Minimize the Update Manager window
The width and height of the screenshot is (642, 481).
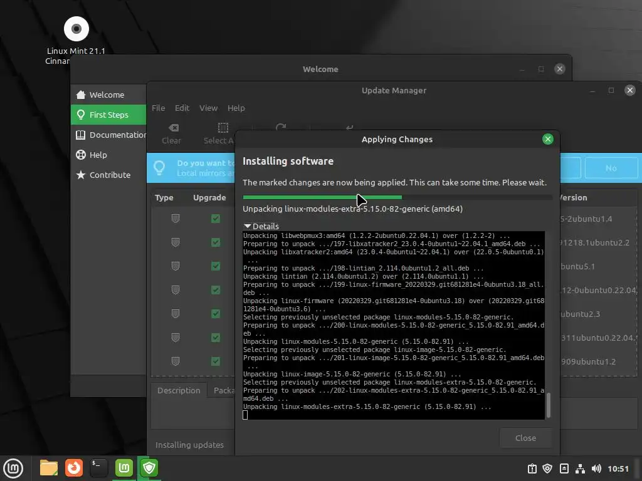(592, 90)
